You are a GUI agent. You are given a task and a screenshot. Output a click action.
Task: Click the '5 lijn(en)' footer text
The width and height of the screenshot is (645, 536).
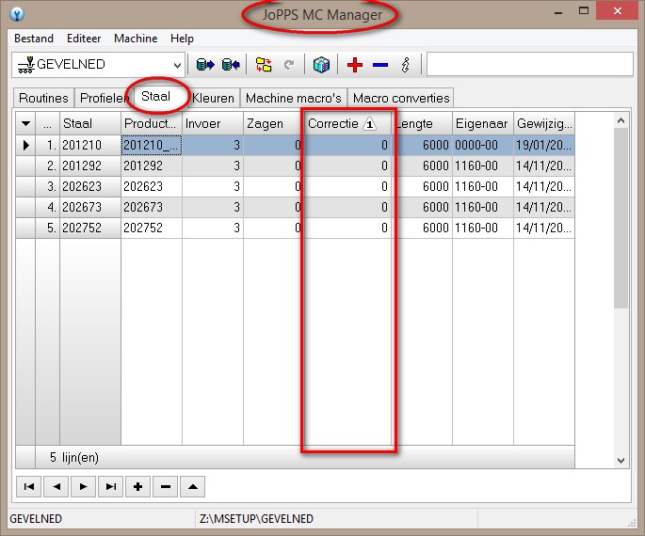click(74, 457)
